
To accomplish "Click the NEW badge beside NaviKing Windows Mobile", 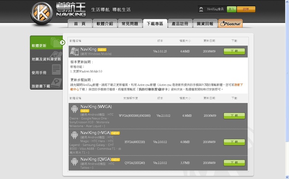I will [x=102, y=50].
